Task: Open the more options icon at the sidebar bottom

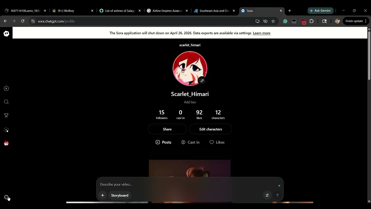Action: coord(6,197)
